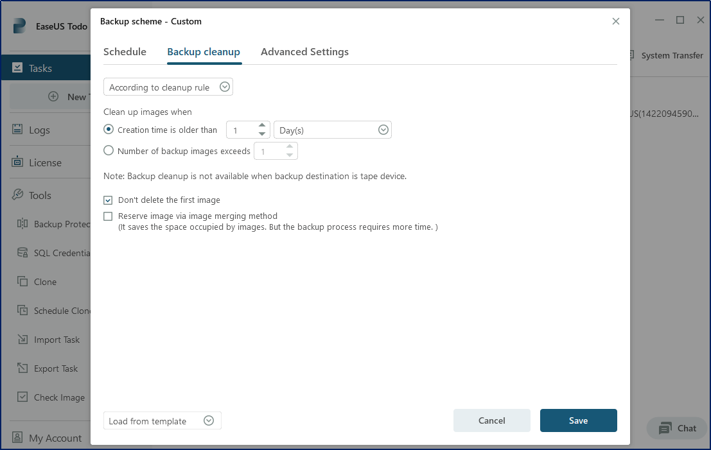711x450 pixels.
Task: Open the Chat bubble icon
Action: pyautogui.click(x=665, y=428)
